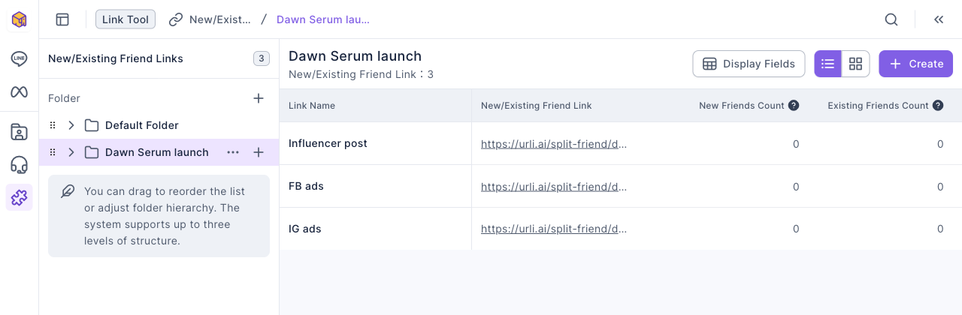Click drag handle of Default Folder

click(53, 125)
